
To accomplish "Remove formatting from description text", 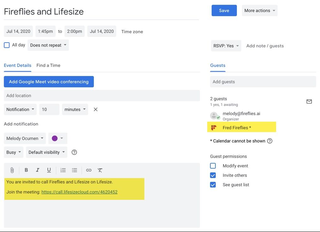I will 100,170.
